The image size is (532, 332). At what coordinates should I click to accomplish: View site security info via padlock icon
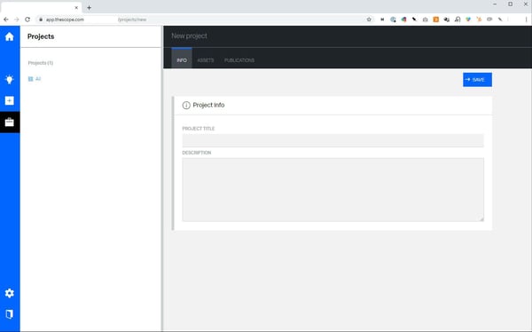[41, 20]
